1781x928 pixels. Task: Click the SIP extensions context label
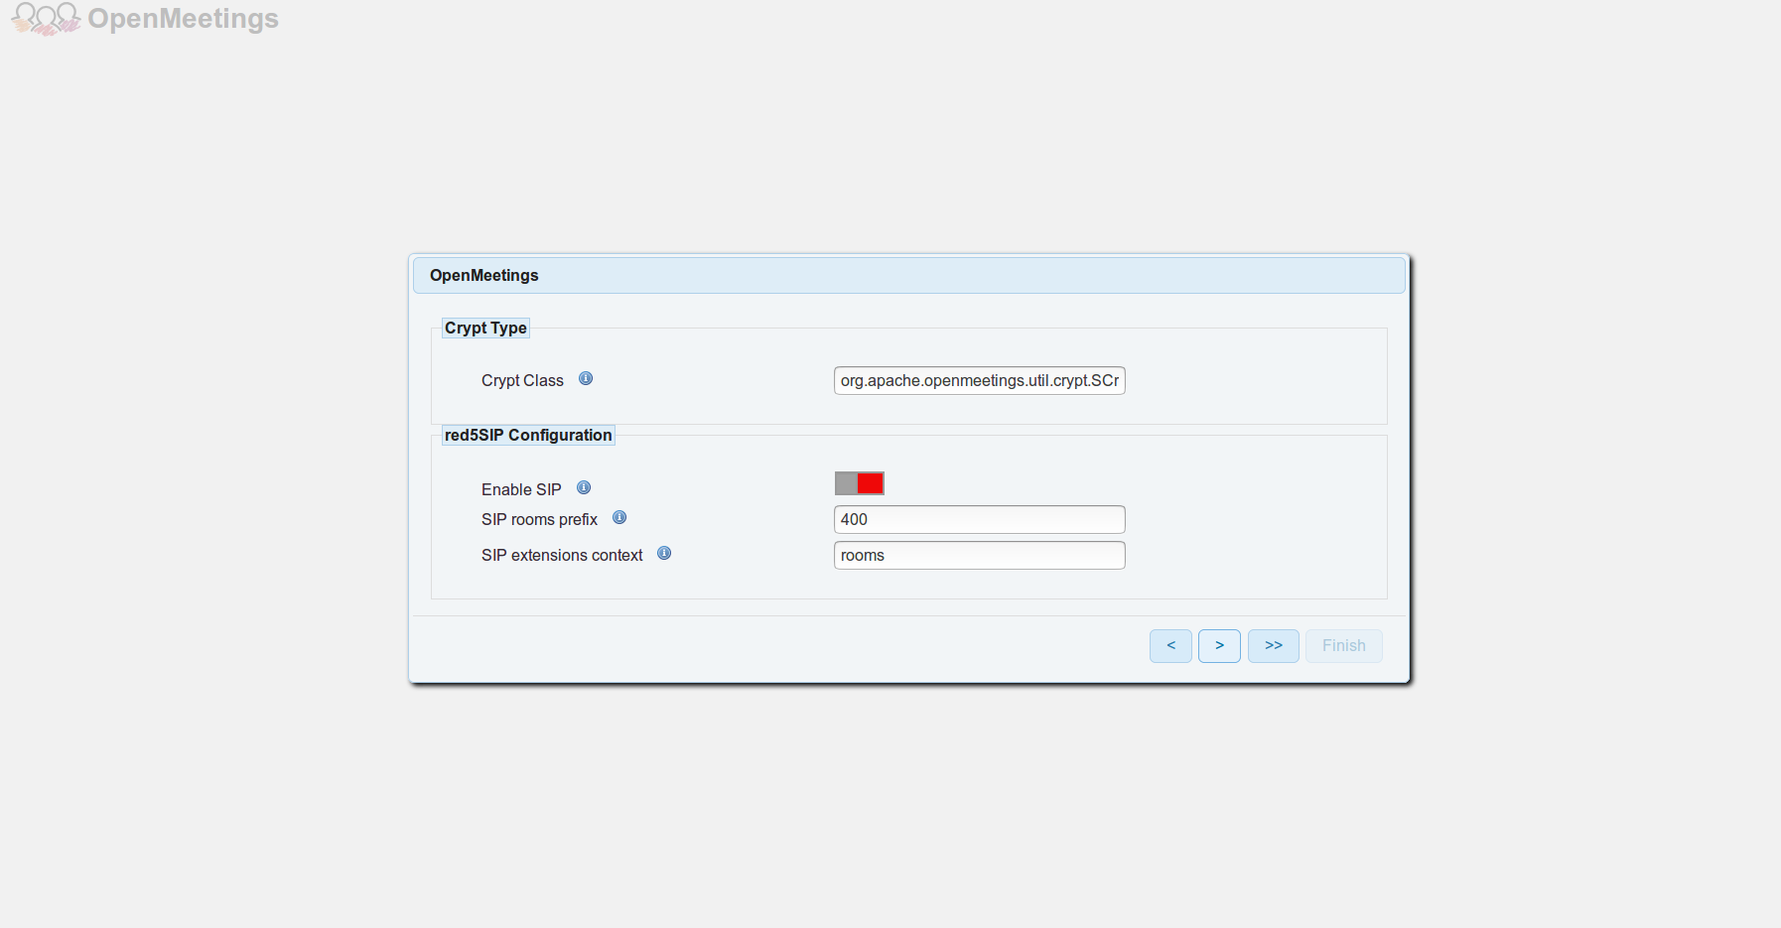pyautogui.click(x=562, y=556)
